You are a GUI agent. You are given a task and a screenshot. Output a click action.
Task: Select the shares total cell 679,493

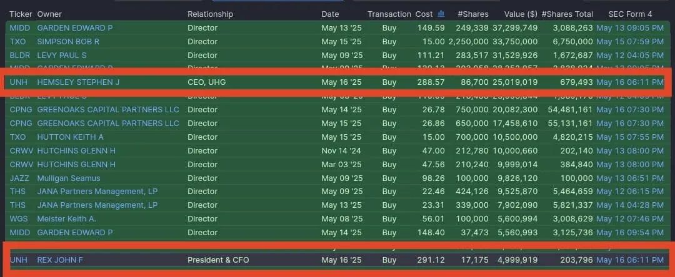[x=576, y=82]
